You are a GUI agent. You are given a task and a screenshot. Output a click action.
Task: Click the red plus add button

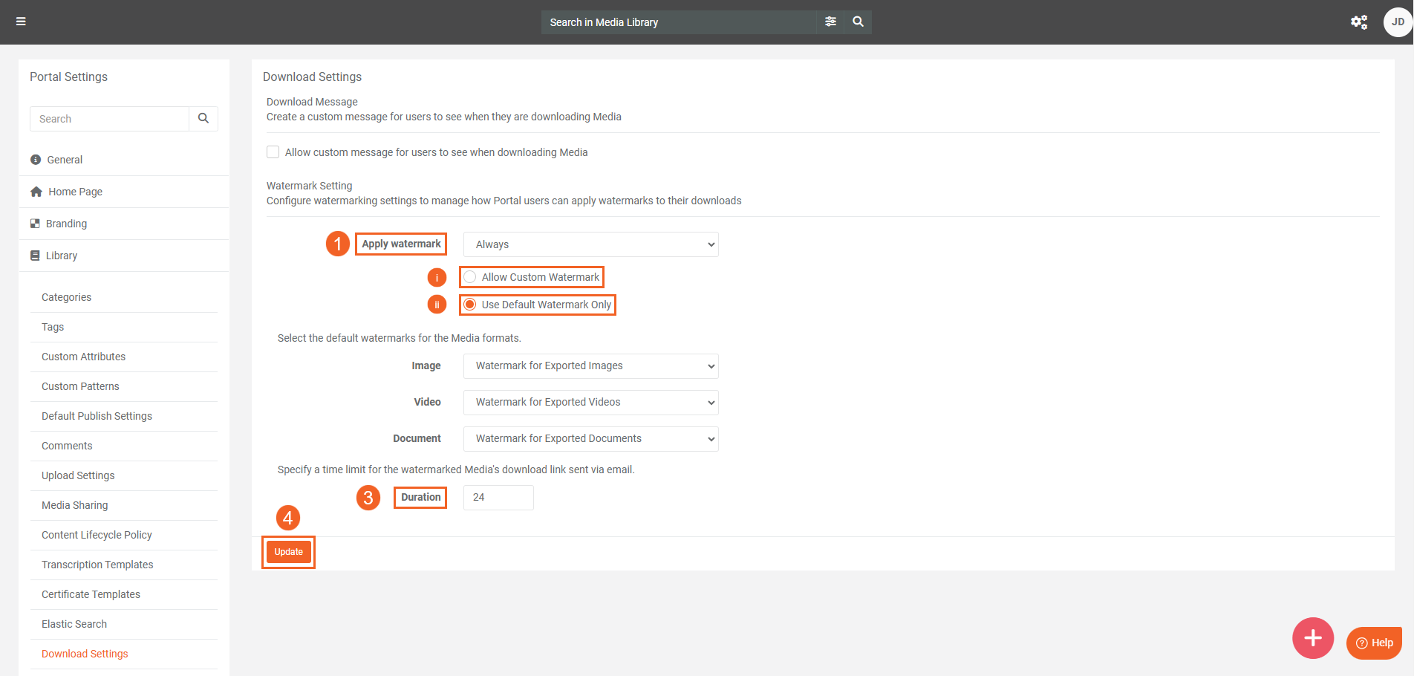[x=1312, y=638]
